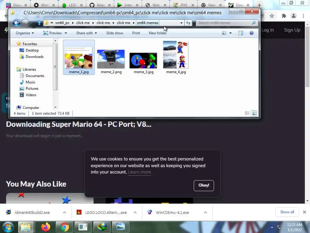
Task: Select the meme_1.jpg thumbnail
Action: click(79, 57)
